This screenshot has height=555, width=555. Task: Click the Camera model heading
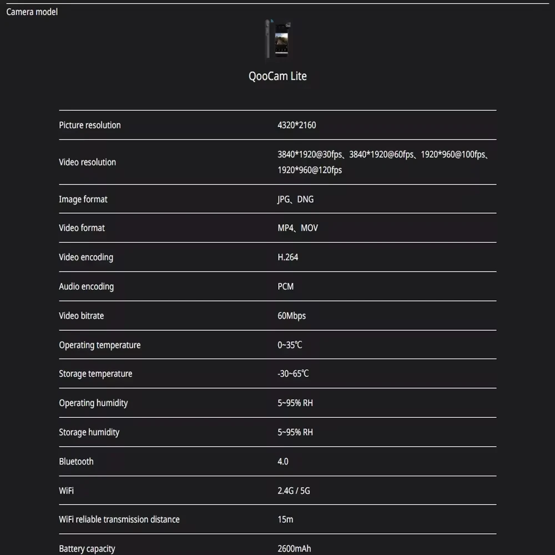[32, 12]
